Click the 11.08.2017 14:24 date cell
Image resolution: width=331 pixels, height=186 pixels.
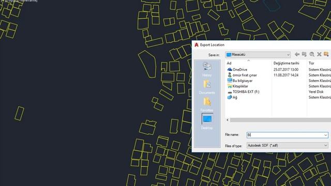click(x=286, y=75)
